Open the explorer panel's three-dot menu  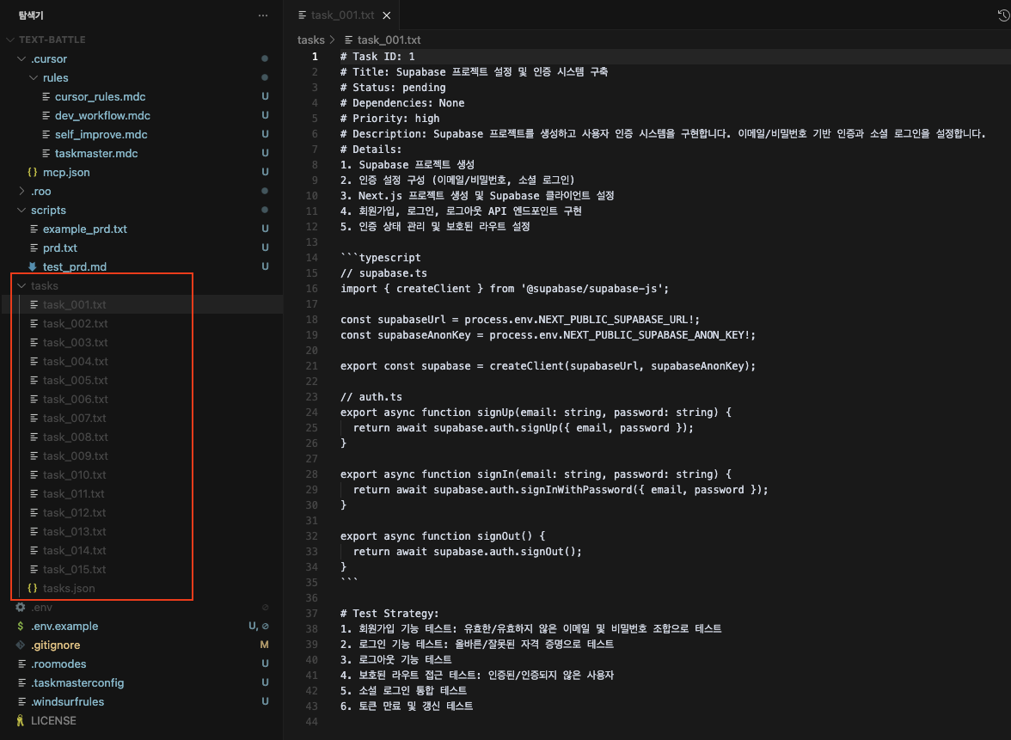point(262,15)
